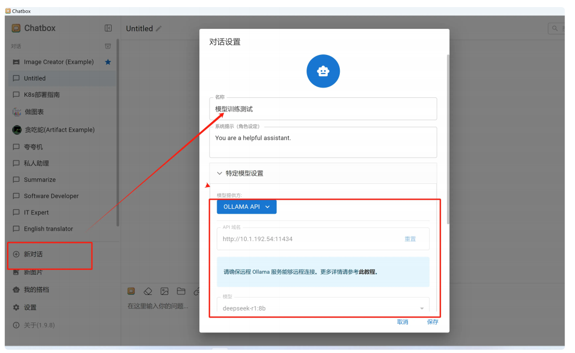Image resolution: width=575 pixels, height=353 pixels.
Task: Click the message input box placeholder
Action: coord(158,306)
